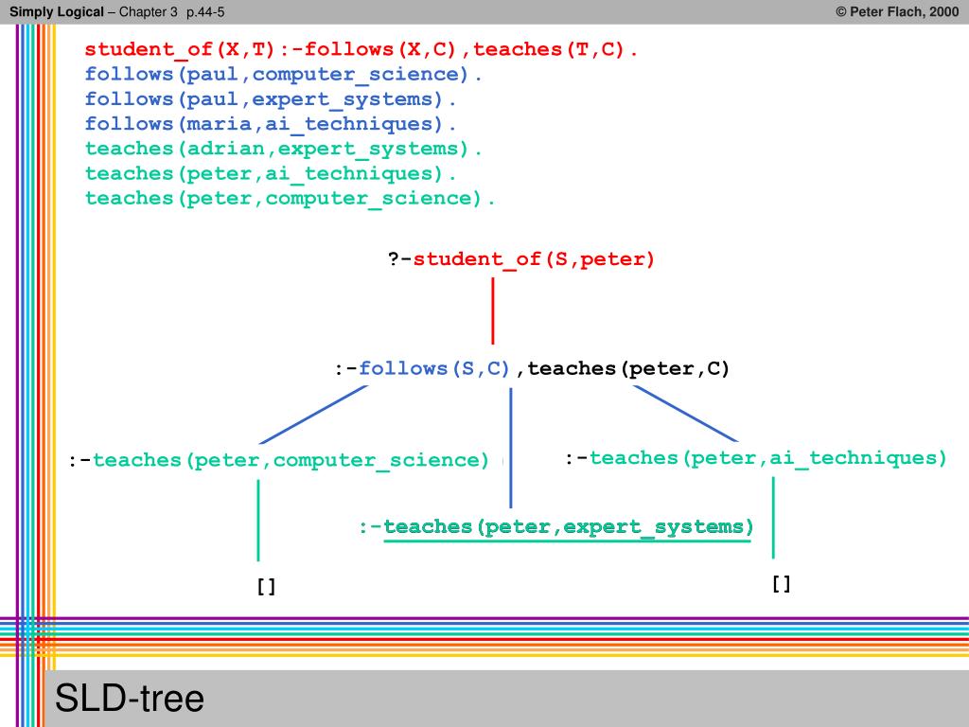Viewport: 969px width, 727px height.
Task: Click the empty clause [] under ai_techniques branch
Action: (781, 583)
